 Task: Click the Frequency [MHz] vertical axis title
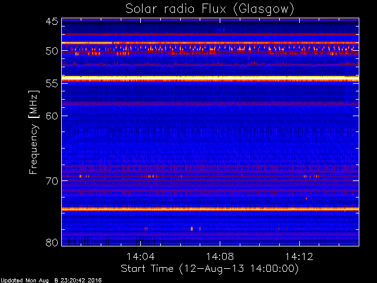[x=34, y=132]
